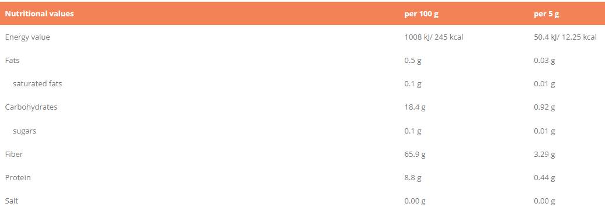Click the Carbohydrates row label

[31, 107]
